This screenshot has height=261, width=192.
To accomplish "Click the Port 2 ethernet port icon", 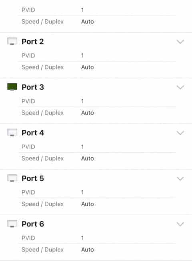I will [x=12, y=41].
